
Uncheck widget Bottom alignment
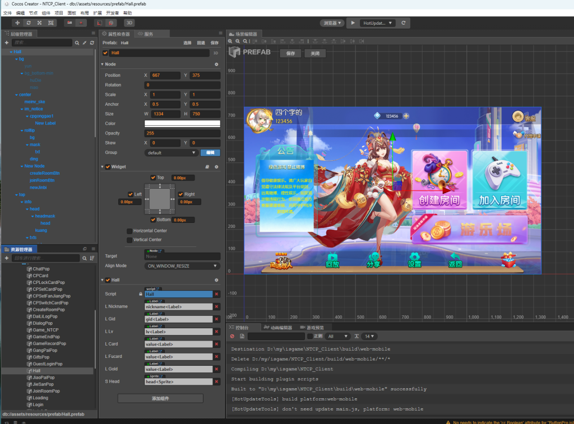(x=153, y=220)
